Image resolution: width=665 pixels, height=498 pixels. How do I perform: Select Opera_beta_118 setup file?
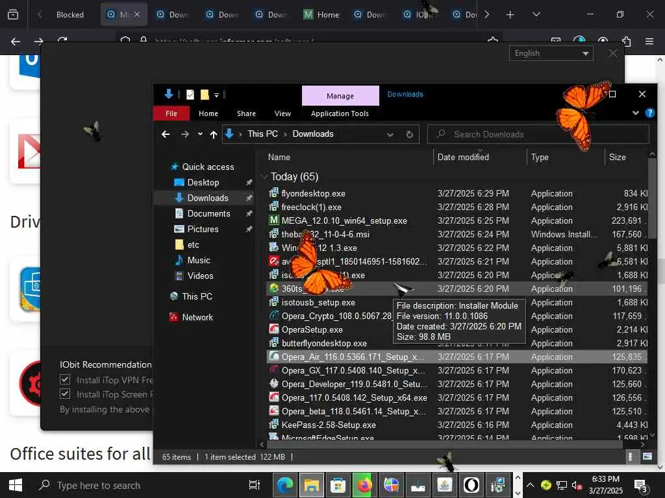point(353,411)
